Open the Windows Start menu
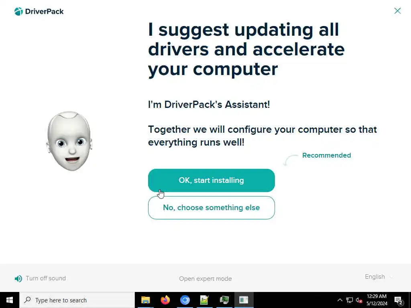Viewport: 411px width, 308px height. (x=10, y=300)
